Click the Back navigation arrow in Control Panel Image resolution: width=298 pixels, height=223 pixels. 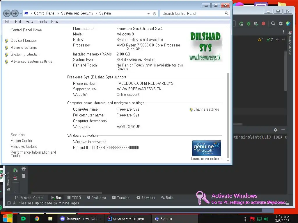pyautogui.click(x=7, y=13)
